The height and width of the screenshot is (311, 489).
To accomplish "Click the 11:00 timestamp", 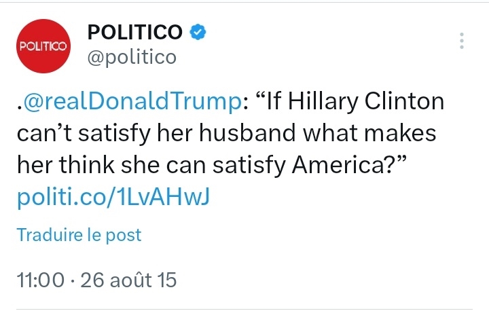I will tap(40, 280).
